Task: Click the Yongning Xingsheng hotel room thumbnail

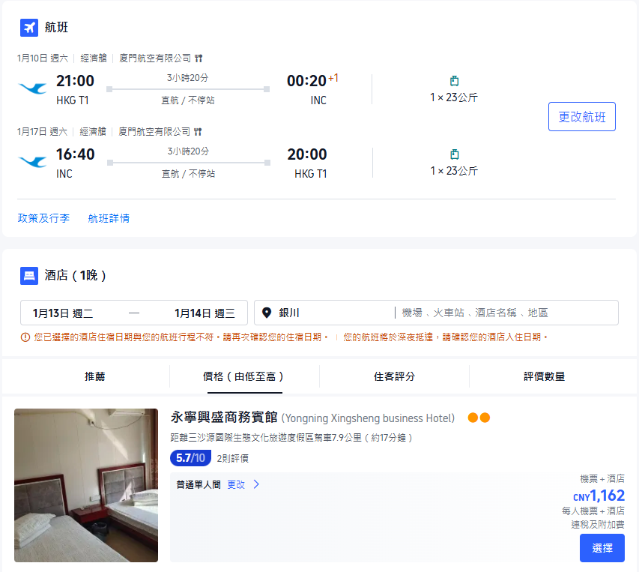Action: [x=85, y=485]
